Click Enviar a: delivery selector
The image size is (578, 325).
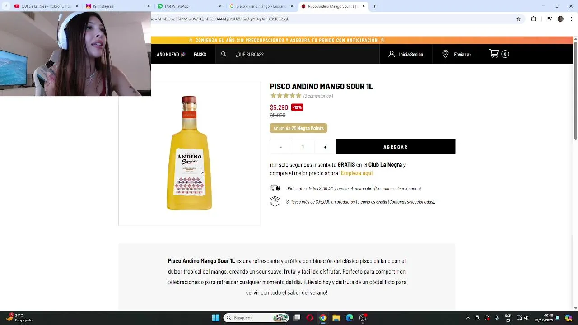tap(462, 54)
